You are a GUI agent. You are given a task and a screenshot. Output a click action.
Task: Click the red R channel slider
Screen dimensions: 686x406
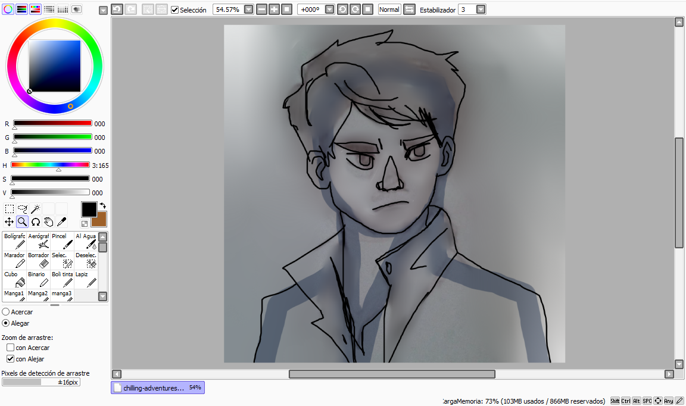pos(52,123)
